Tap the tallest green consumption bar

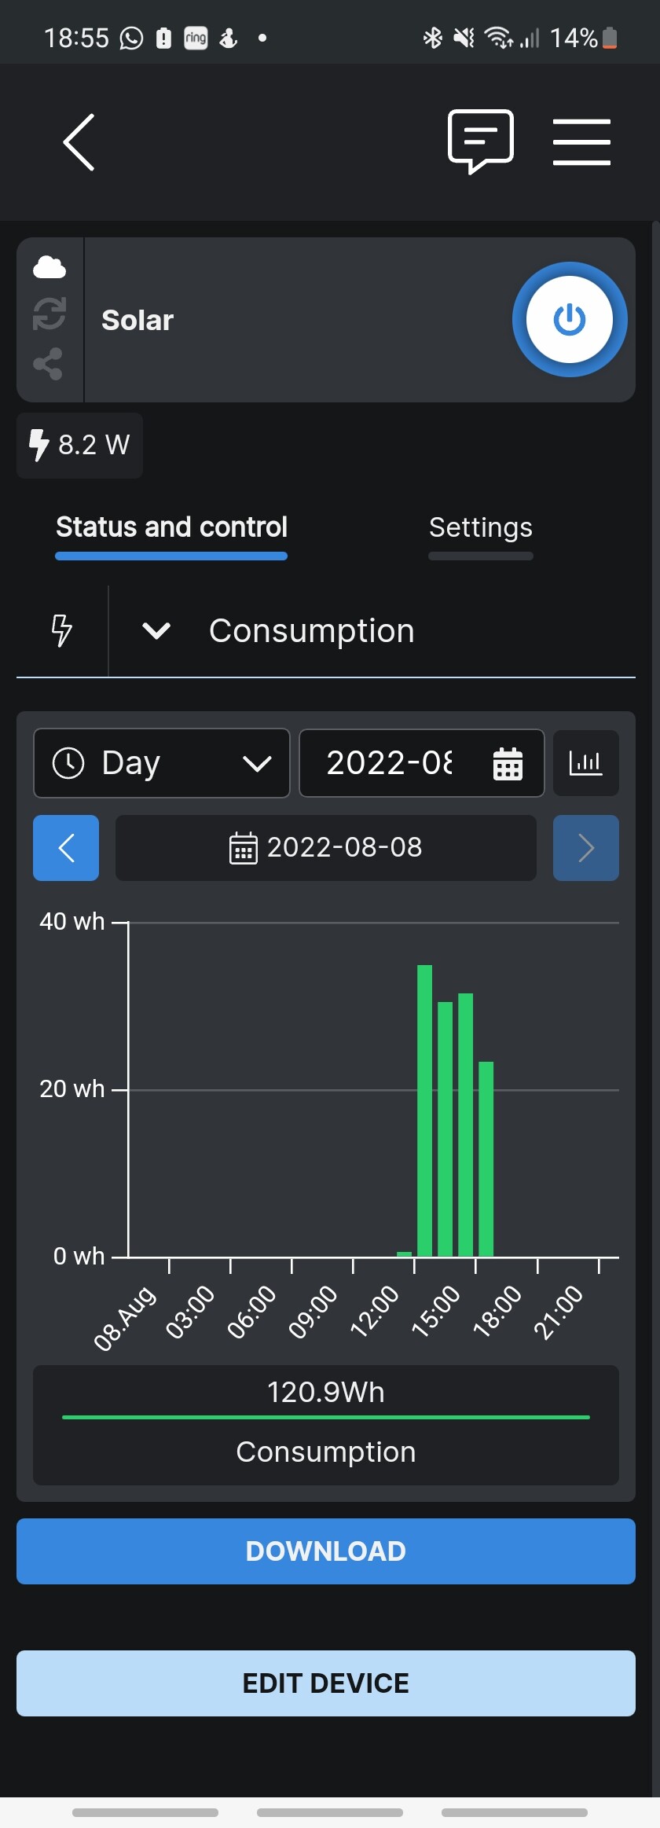coord(424,1110)
